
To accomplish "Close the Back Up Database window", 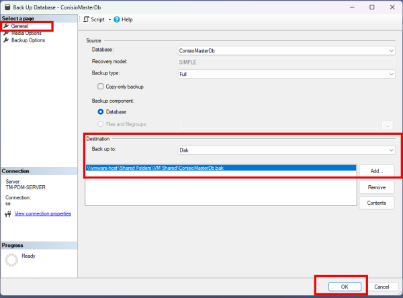I will [x=392, y=7].
